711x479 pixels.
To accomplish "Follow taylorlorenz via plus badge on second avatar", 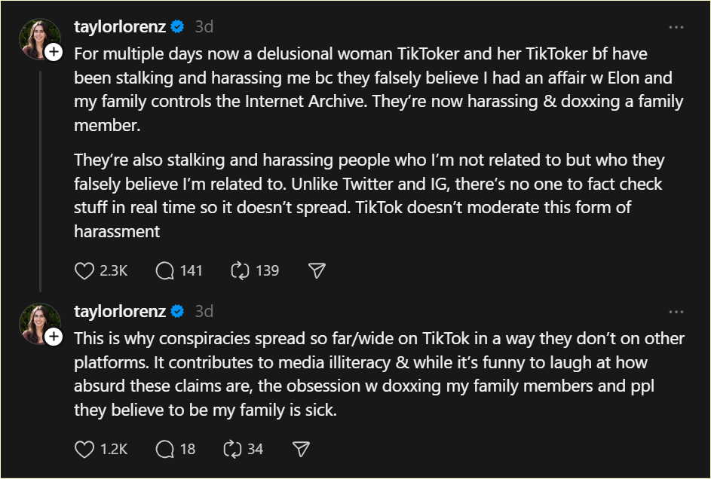I will coord(54,337).
